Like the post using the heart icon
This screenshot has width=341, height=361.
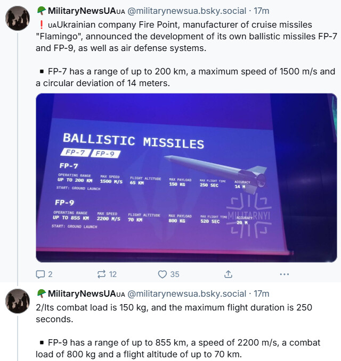pyautogui.click(x=163, y=274)
